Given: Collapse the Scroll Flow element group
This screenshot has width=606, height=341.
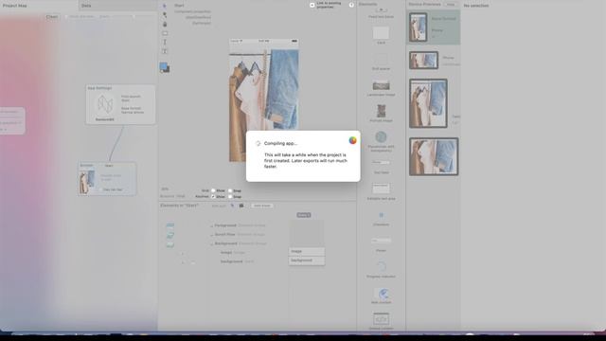Looking at the screenshot, I should [211, 235].
